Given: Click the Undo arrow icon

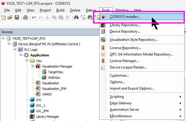Looking at the screenshot, I should 34,17.
